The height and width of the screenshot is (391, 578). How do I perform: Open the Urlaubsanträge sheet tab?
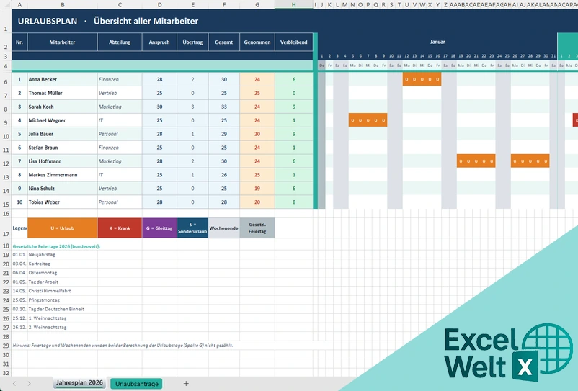pos(137,384)
